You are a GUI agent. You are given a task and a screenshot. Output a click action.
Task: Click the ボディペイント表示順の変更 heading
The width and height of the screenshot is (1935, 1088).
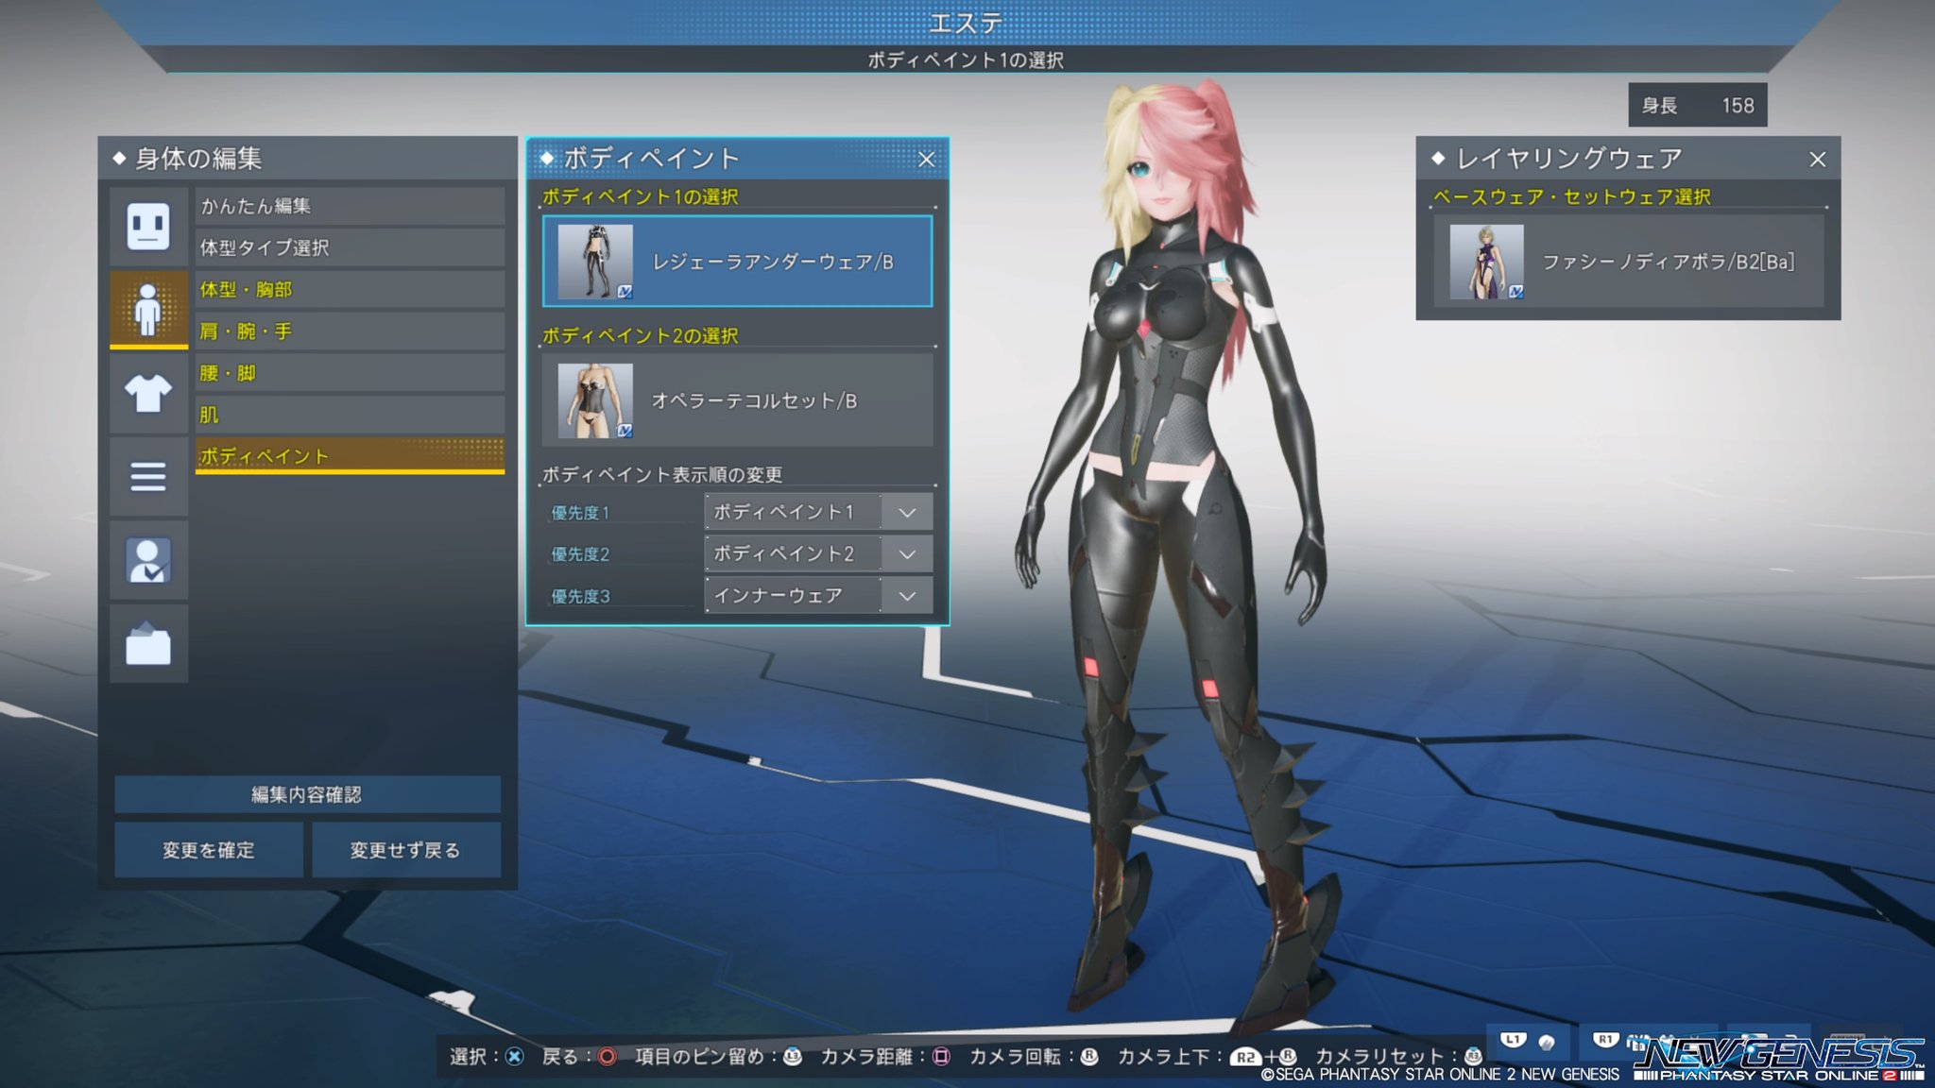[x=662, y=474]
